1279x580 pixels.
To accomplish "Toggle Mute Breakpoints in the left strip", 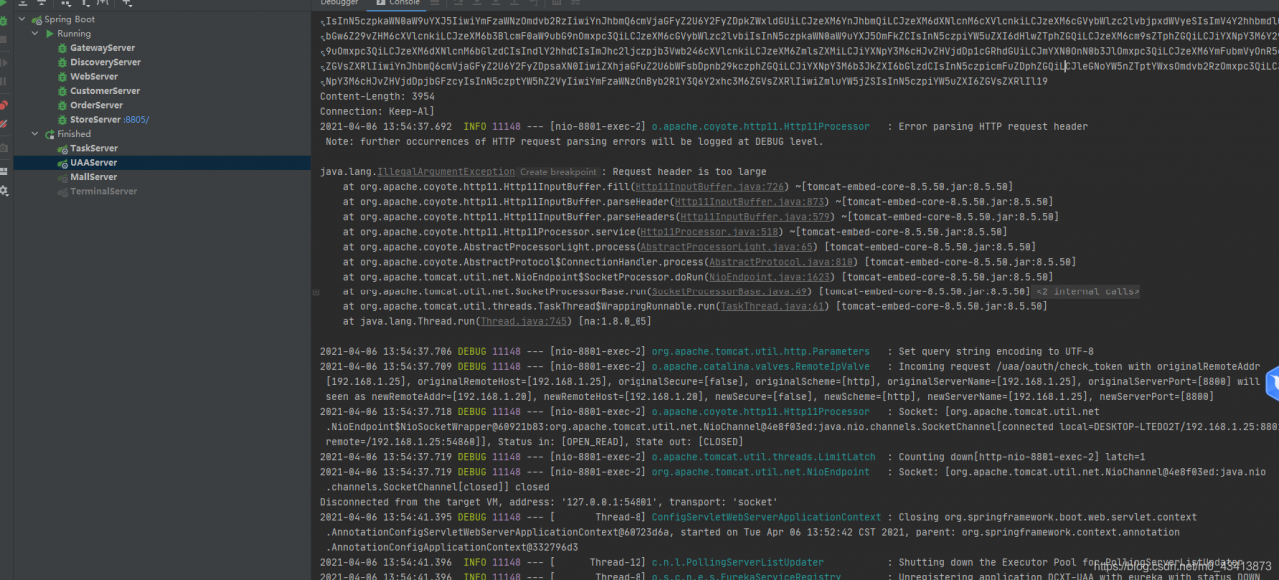I will click(6, 123).
